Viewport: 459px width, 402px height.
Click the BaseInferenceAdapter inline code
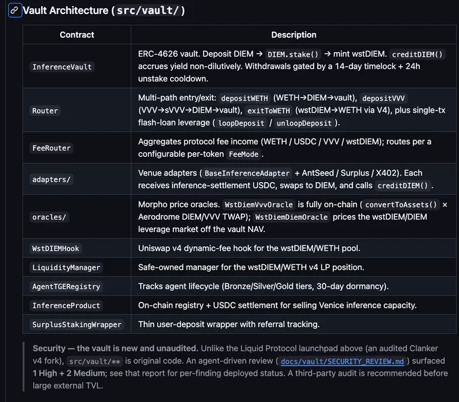[247, 173]
